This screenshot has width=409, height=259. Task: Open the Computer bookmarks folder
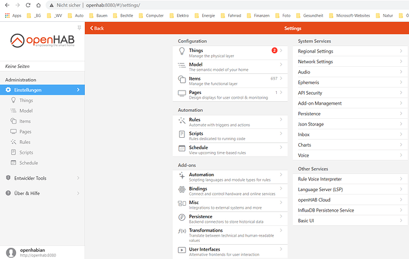(x=151, y=15)
